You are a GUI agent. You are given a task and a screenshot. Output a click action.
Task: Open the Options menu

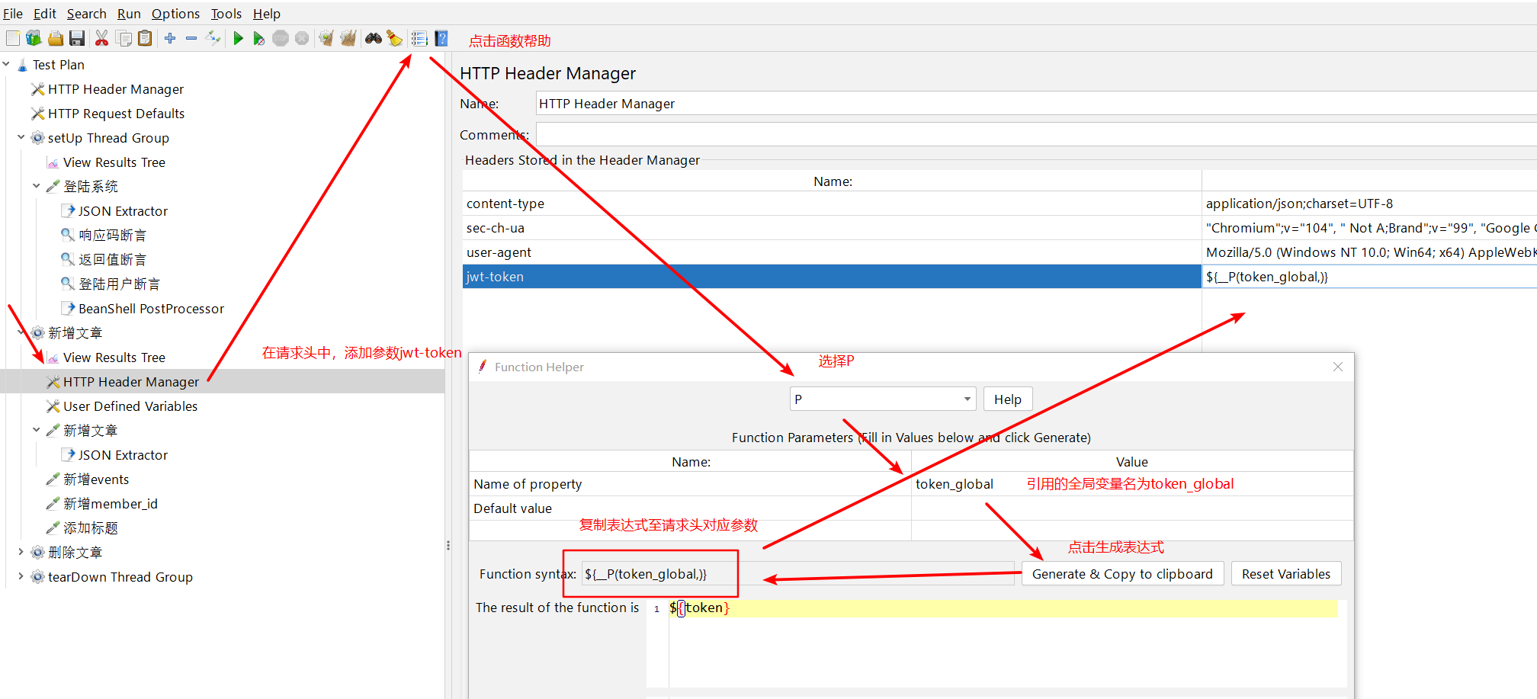pos(175,14)
